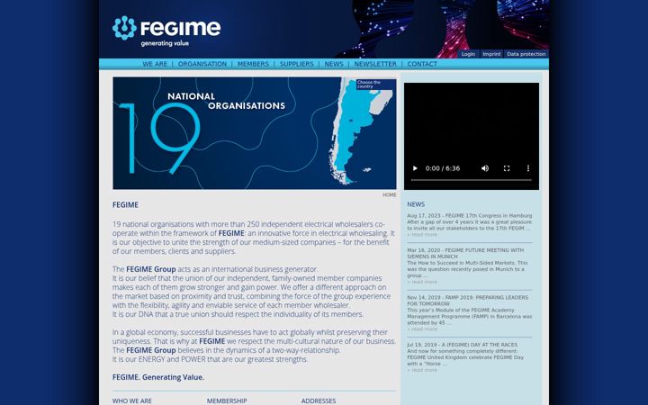Click the FEGIME. Generating Value. text
The height and width of the screenshot is (405, 648).
(x=158, y=377)
